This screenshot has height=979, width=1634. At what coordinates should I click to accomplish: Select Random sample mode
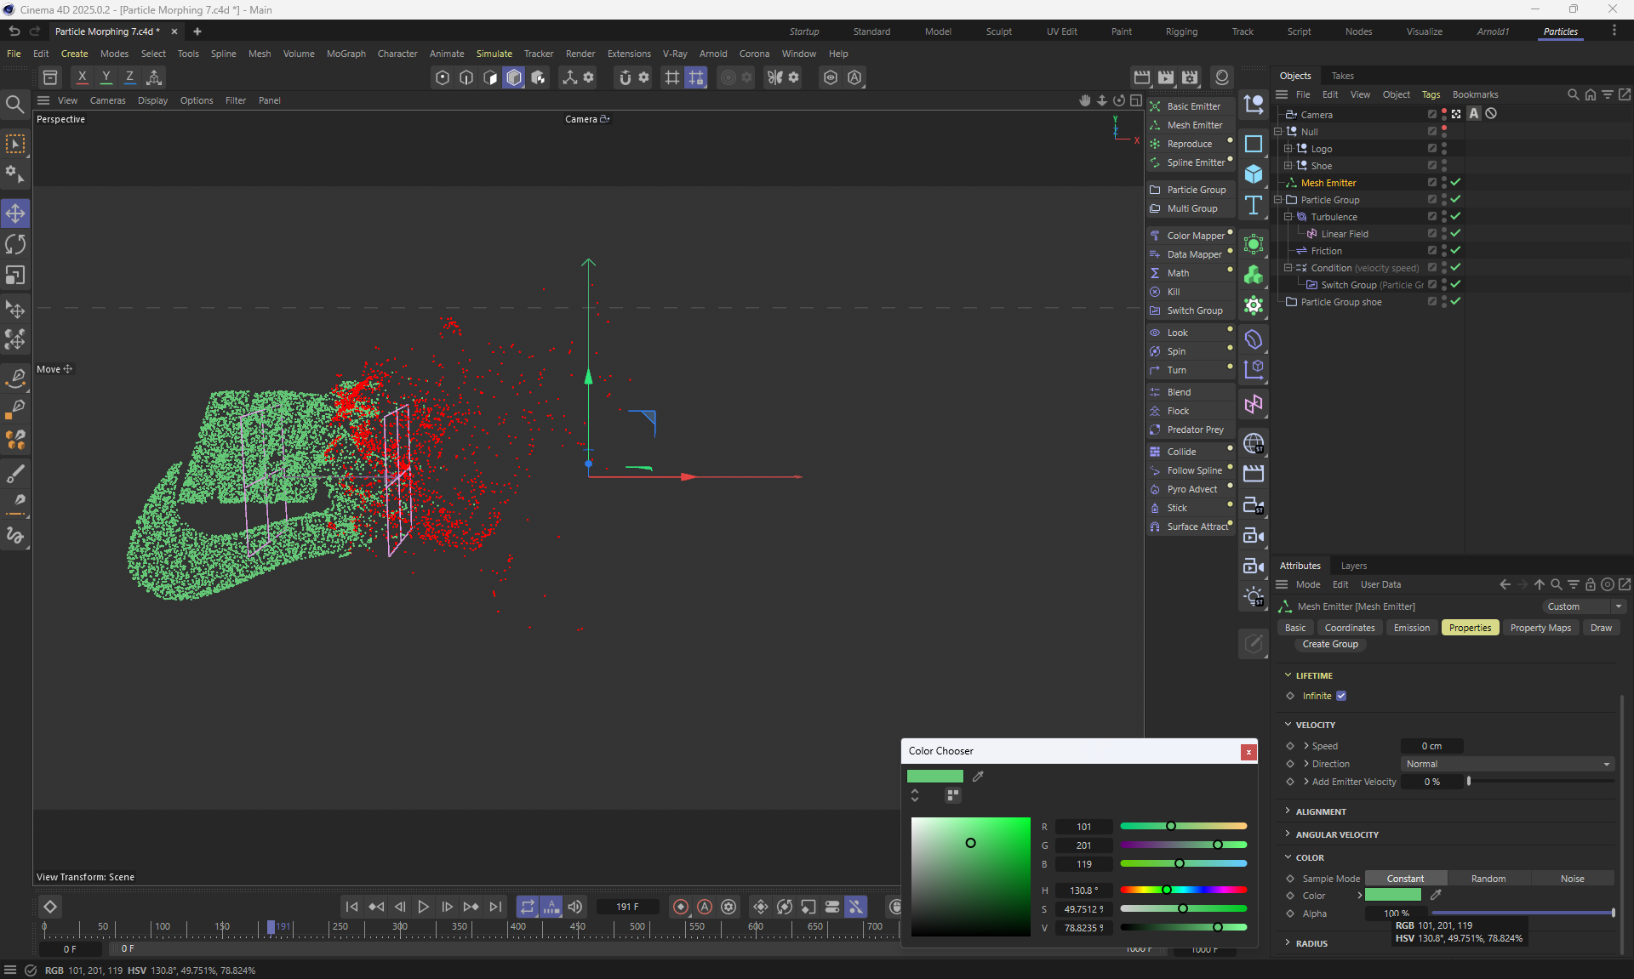[1488, 879]
